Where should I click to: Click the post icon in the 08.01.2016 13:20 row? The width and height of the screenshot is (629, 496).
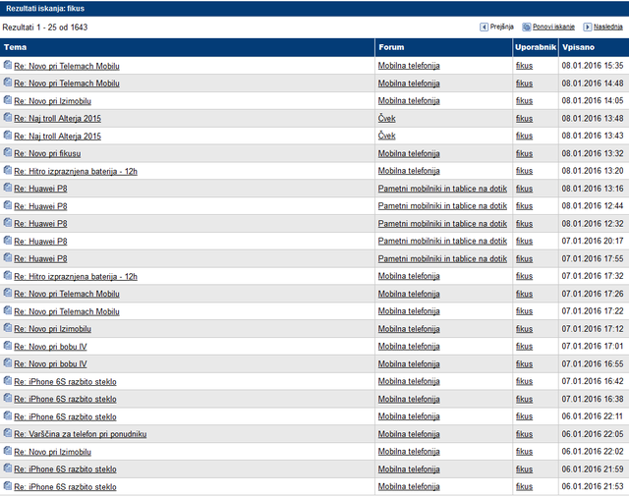click(8, 170)
